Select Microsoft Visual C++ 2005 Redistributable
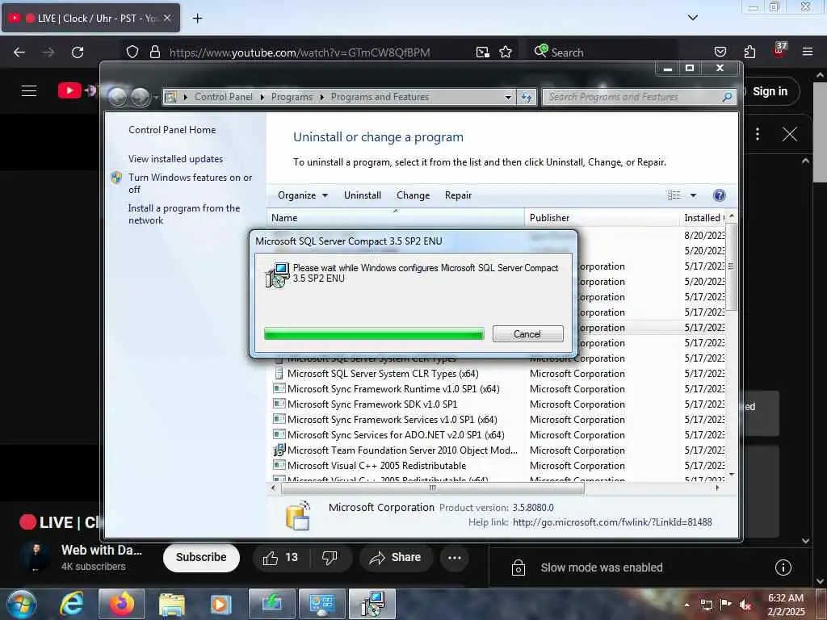 tap(376, 465)
